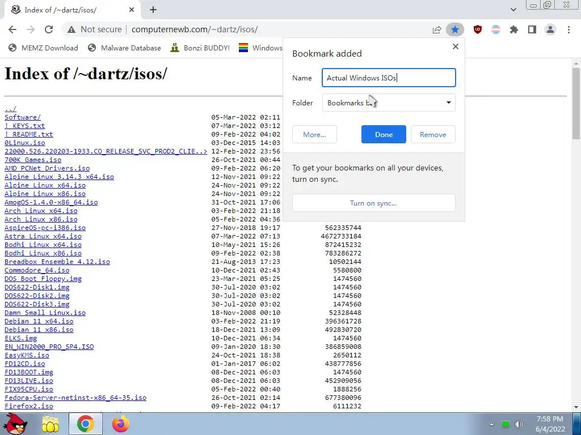The image size is (581, 435).
Task: Reload the current page
Action: [x=49, y=29]
